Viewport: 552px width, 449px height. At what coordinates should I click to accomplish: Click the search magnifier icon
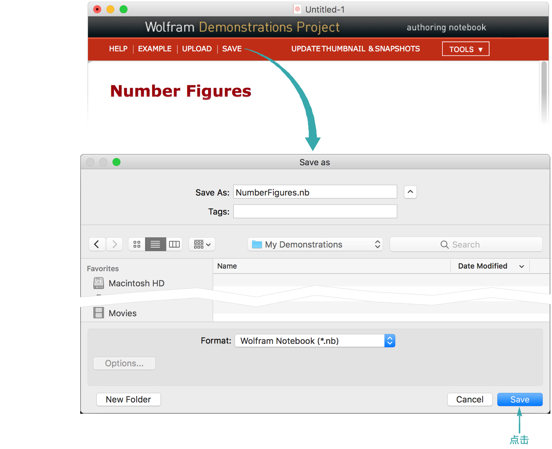coord(444,244)
